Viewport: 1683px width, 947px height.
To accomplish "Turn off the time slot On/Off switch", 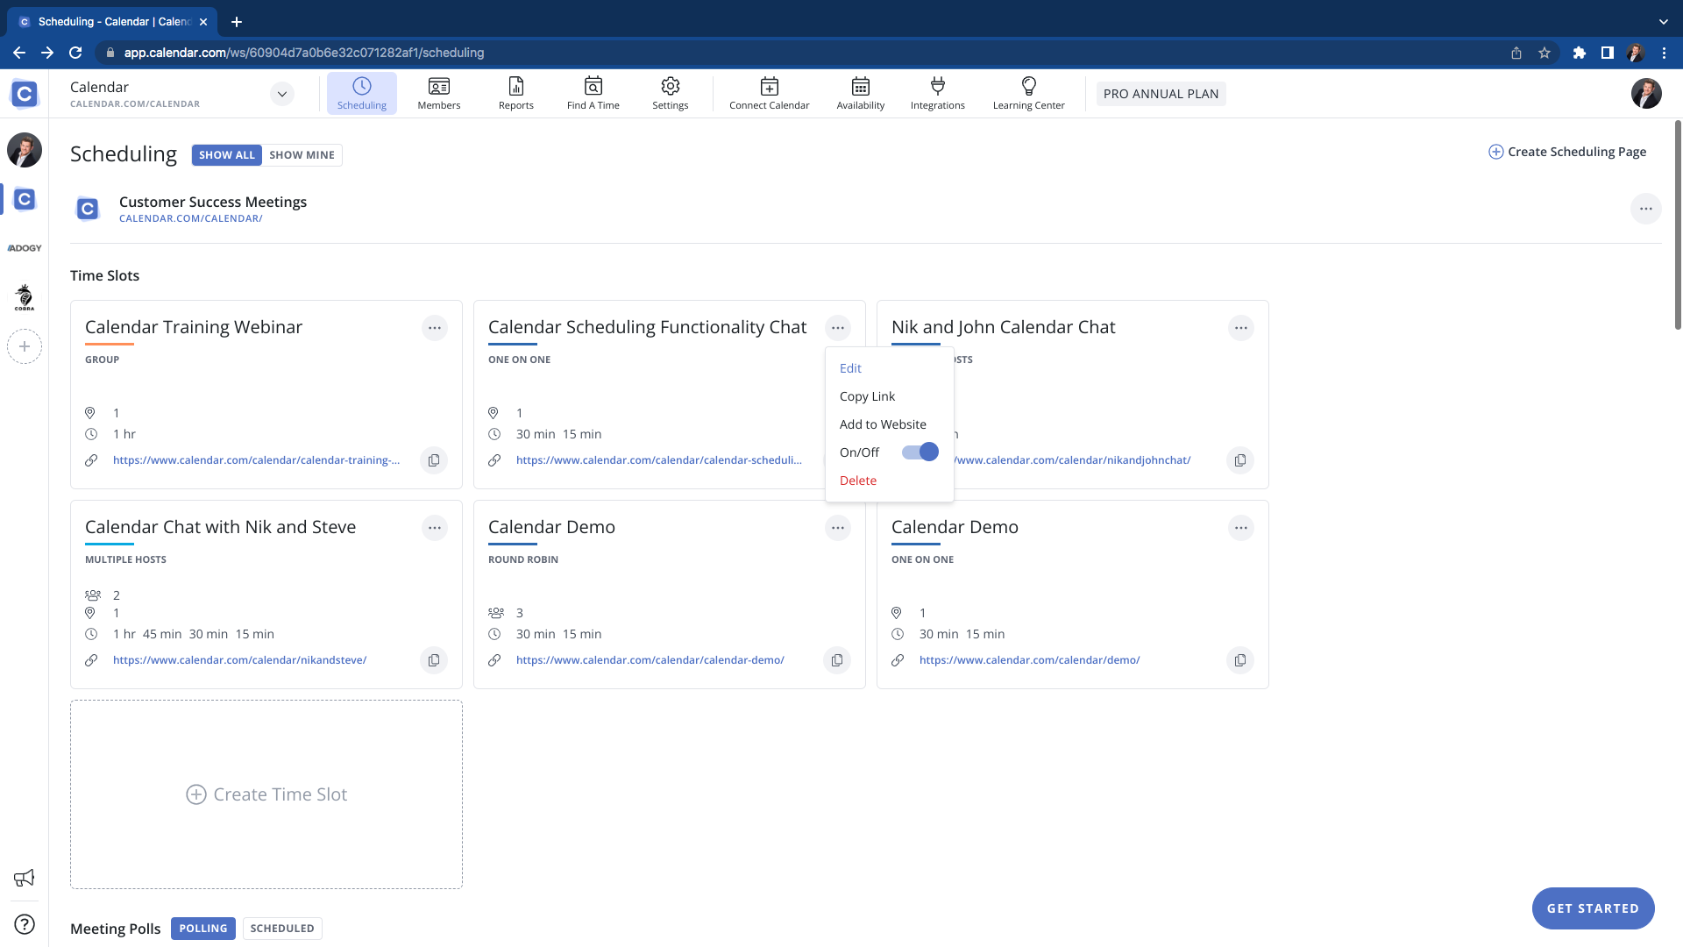I will point(920,452).
